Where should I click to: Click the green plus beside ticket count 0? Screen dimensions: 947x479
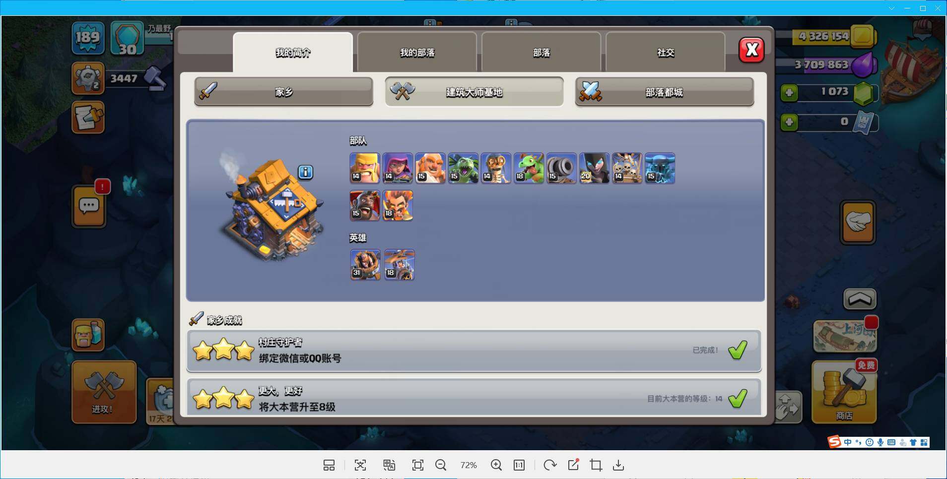click(789, 122)
